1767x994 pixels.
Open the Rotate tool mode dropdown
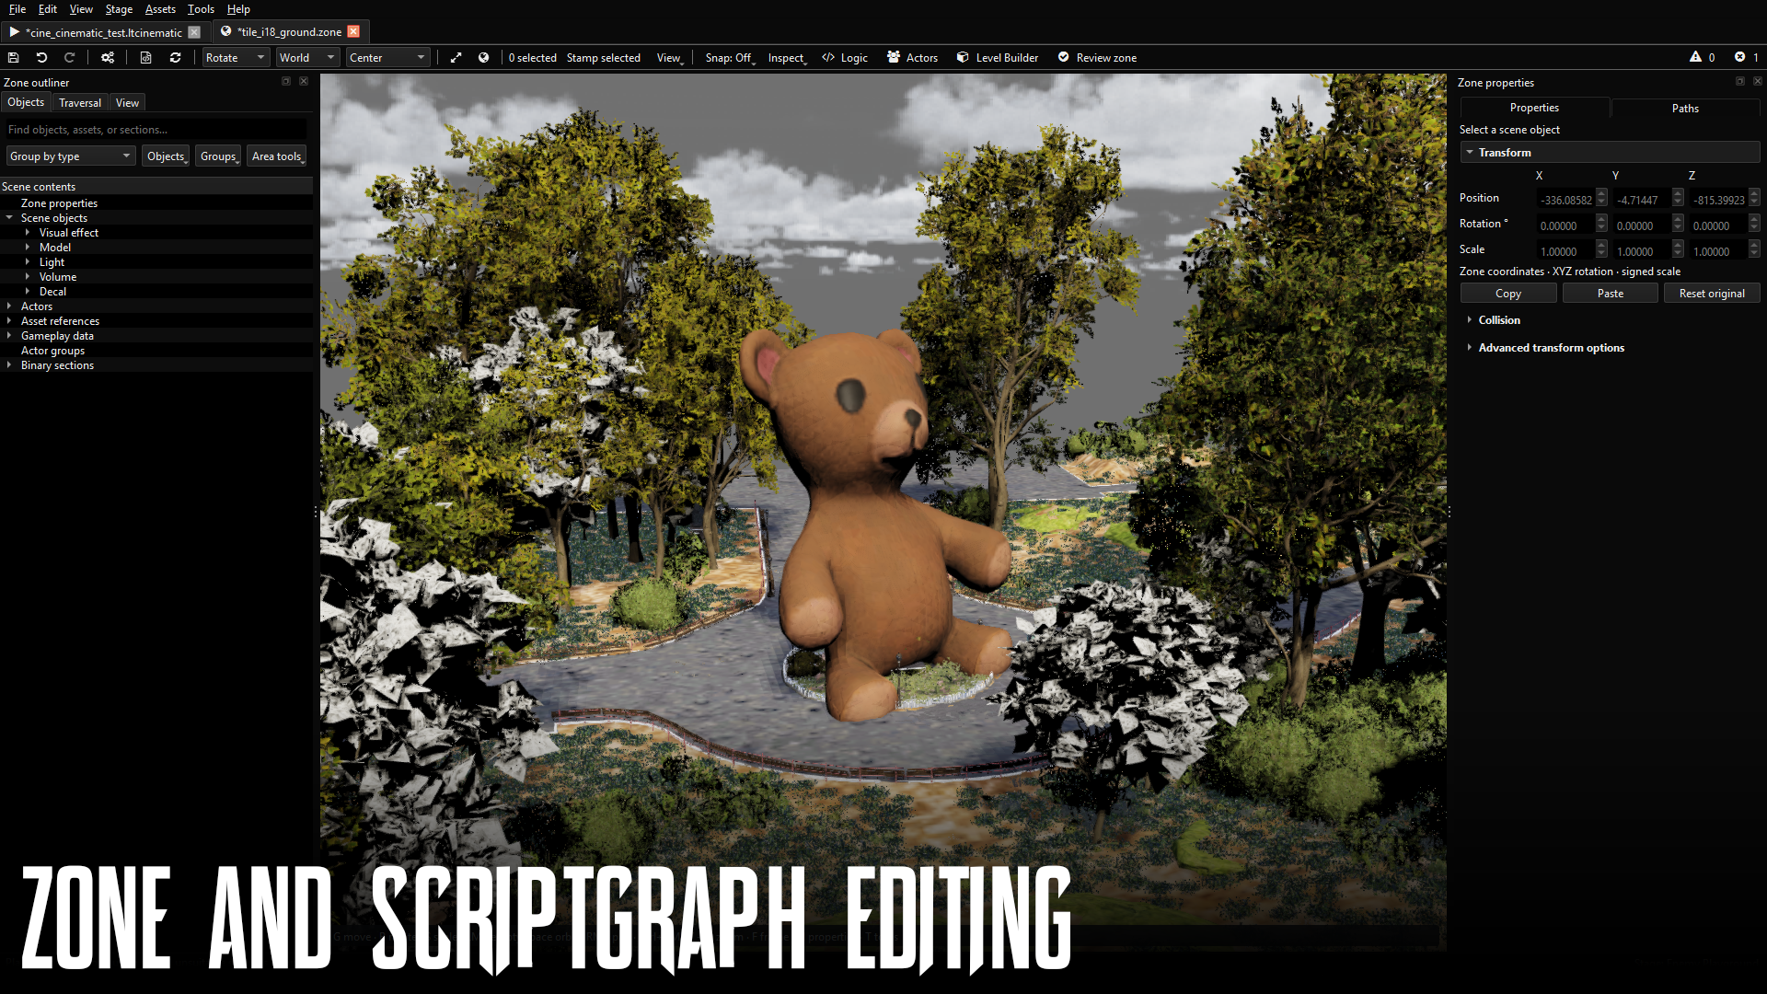click(x=235, y=57)
